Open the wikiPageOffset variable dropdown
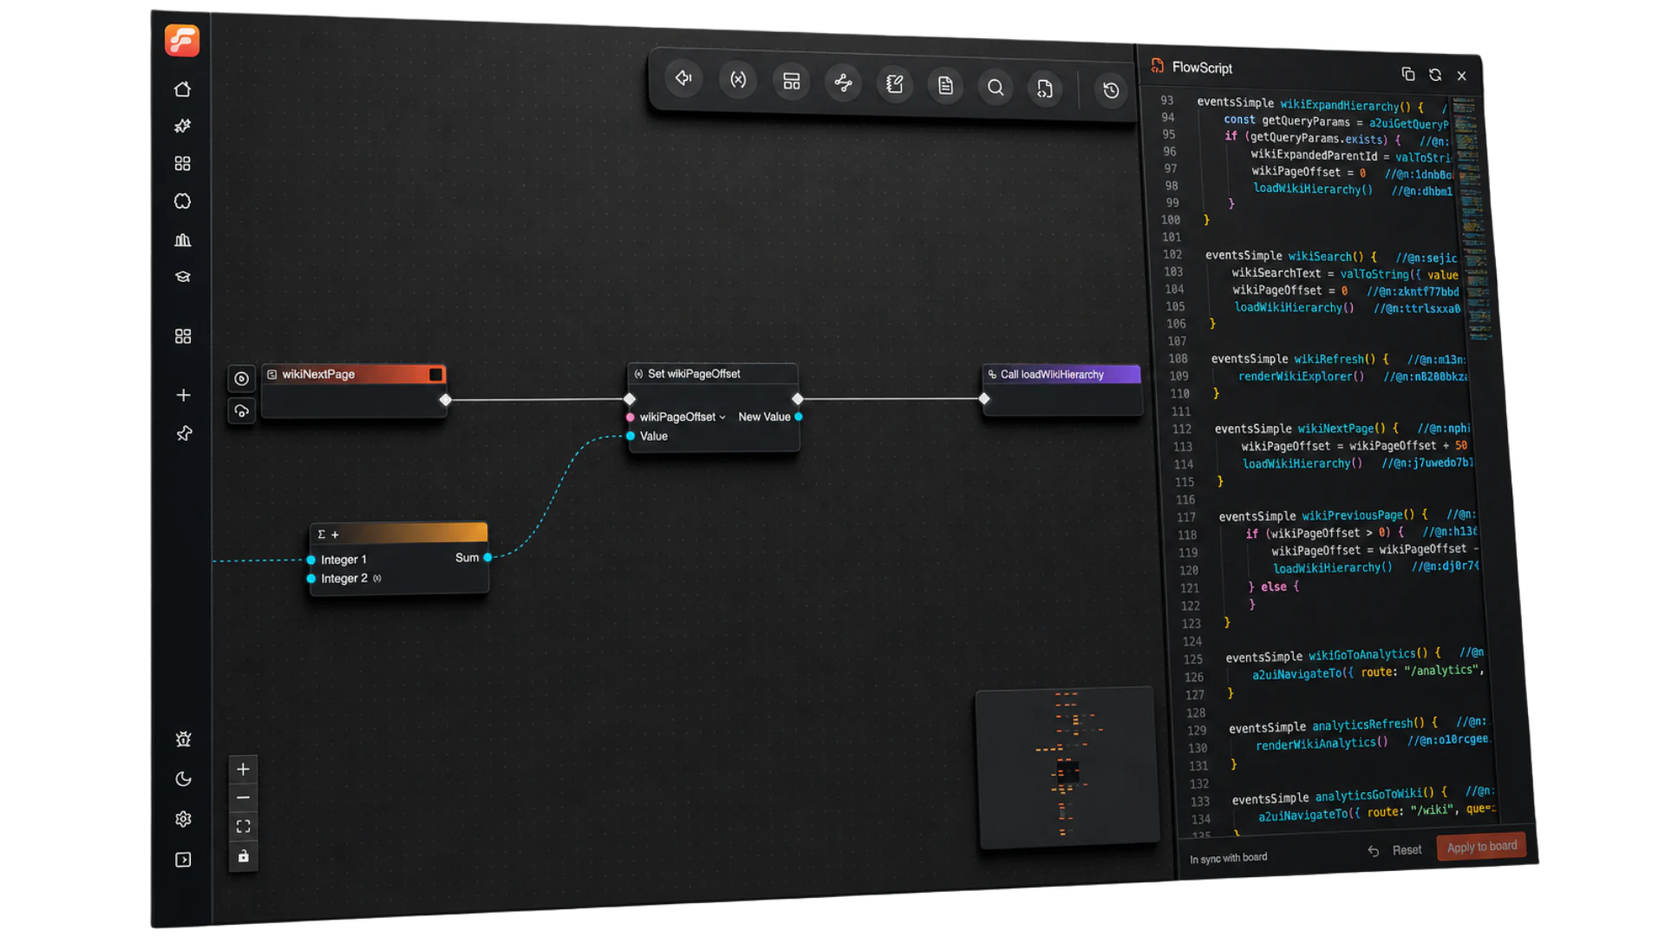The image size is (1665, 937). [x=682, y=417]
